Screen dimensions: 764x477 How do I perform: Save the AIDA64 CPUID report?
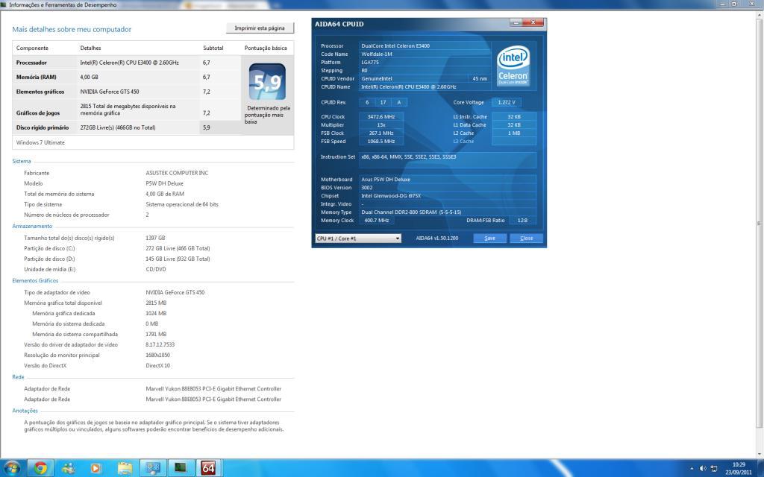(489, 238)
